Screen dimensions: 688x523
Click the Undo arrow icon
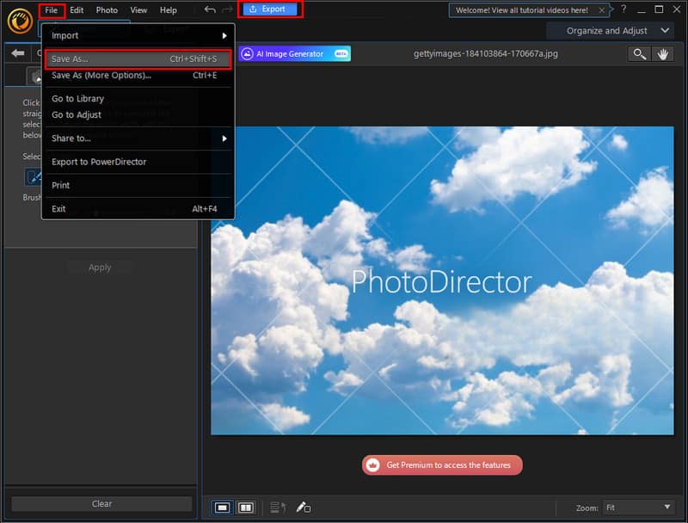pos(210,9)
